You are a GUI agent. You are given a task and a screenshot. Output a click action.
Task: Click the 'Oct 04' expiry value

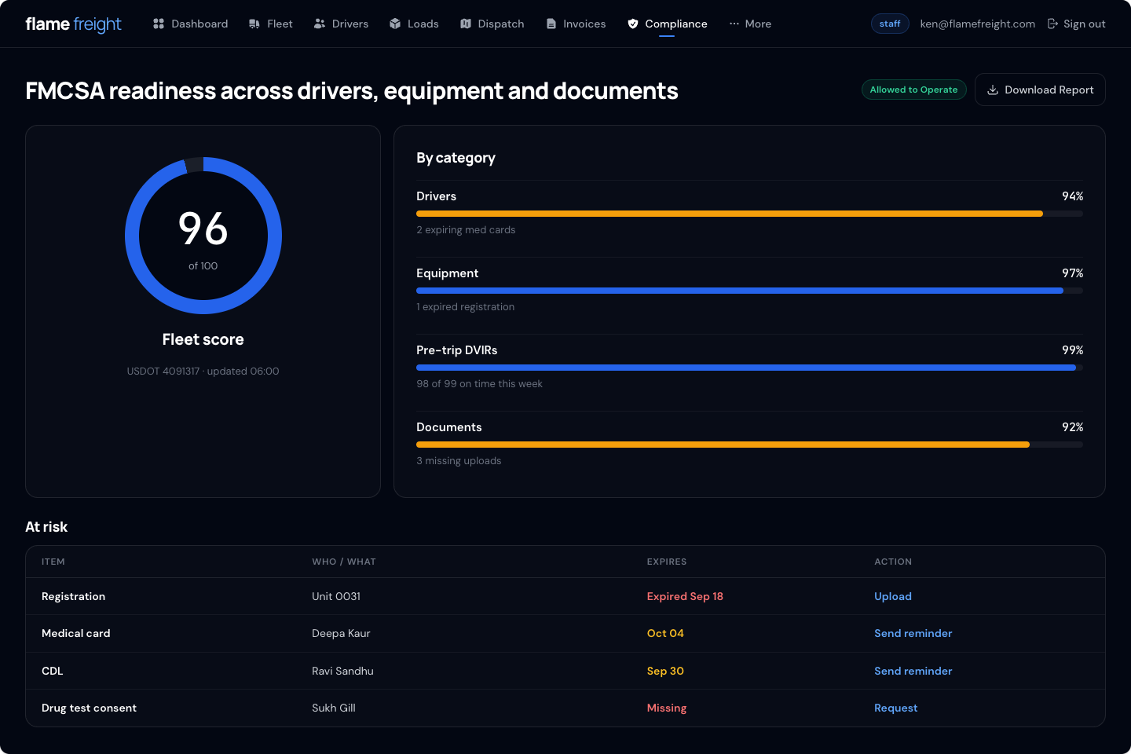(x=665, y=633)
